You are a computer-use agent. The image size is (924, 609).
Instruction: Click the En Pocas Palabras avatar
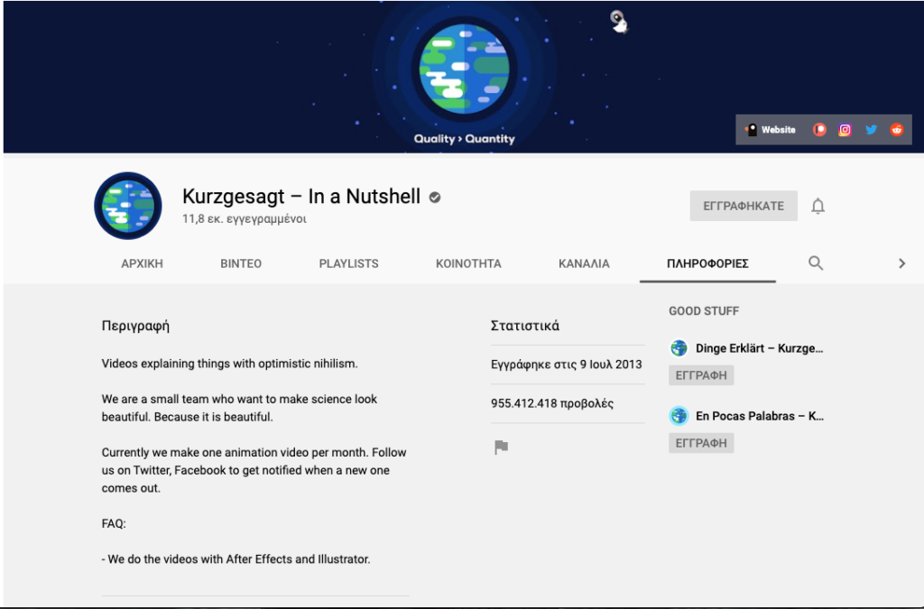[x=679, y=416]
